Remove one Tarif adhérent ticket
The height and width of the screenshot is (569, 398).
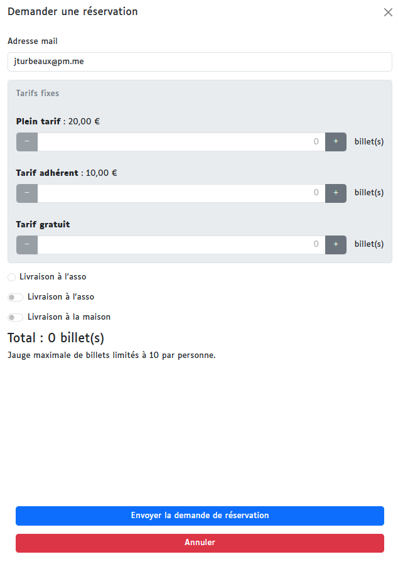(27, 193)
